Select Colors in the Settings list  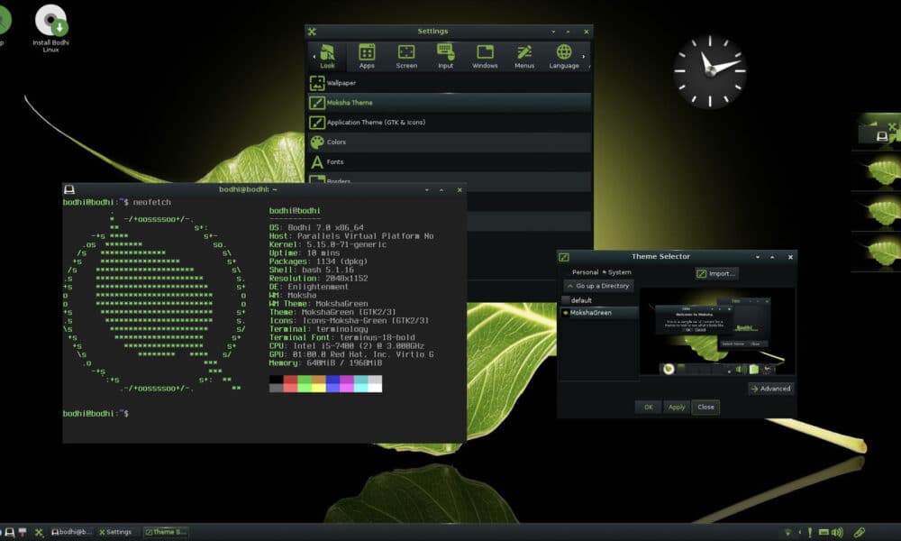point(450,142)
